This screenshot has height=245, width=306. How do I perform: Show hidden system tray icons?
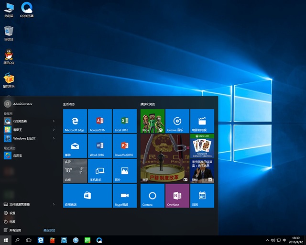267,240
